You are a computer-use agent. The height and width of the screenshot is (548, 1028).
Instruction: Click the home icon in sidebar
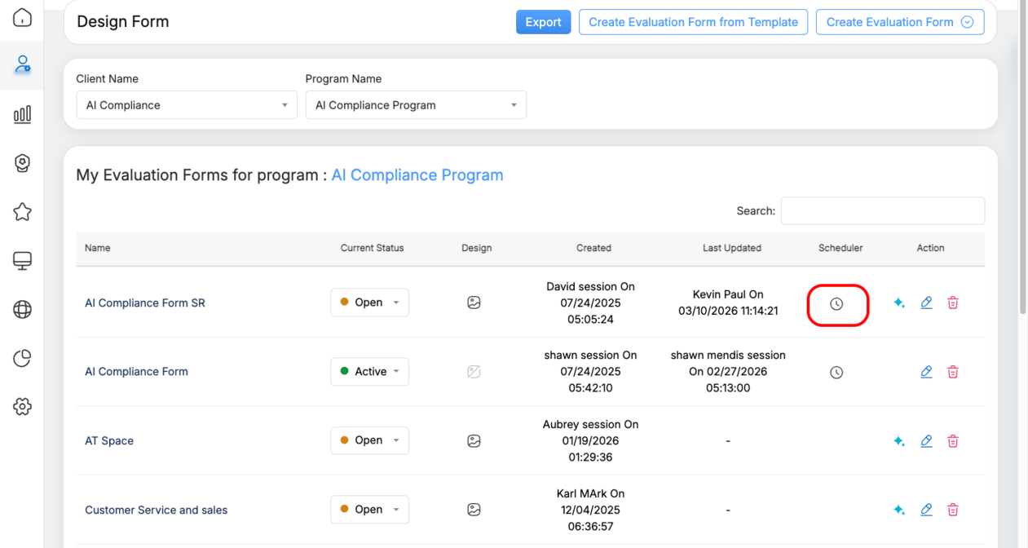click(x=22, y=18)
